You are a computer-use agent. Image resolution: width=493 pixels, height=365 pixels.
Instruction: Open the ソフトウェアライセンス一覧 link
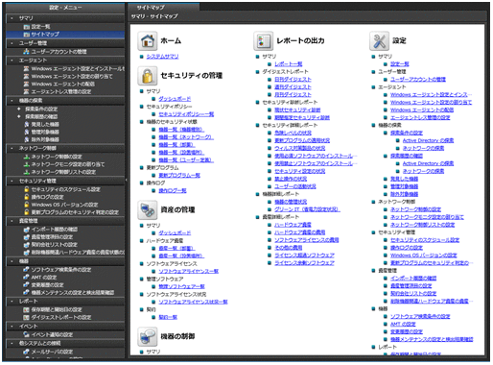click(189, 271)
